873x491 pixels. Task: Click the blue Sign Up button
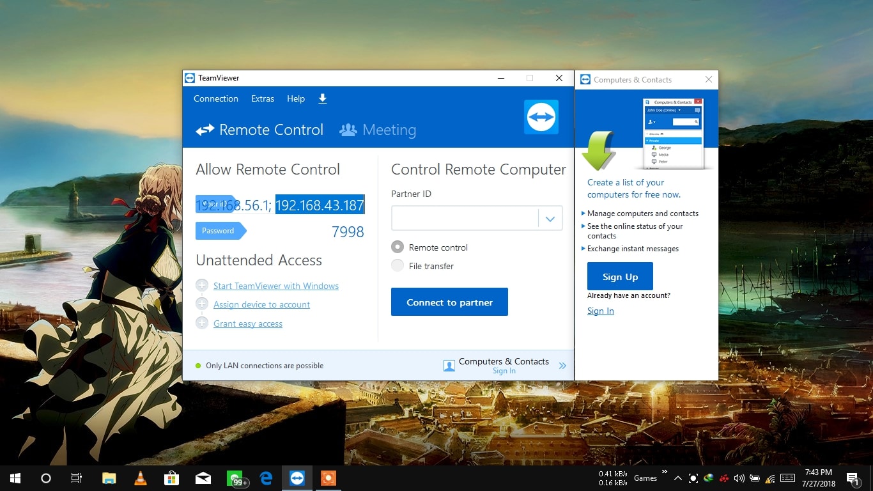click(x=620, y=276)
